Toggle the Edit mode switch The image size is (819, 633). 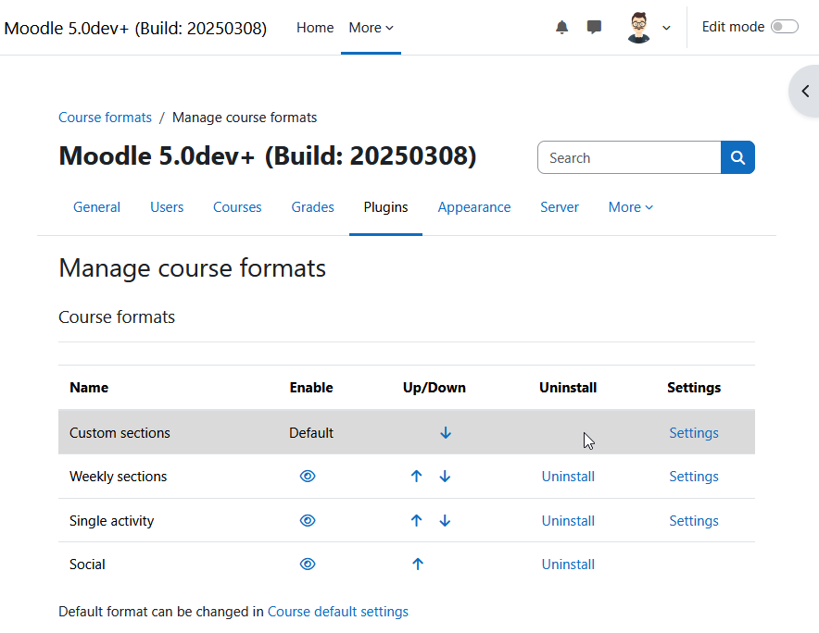click(785, 27)
